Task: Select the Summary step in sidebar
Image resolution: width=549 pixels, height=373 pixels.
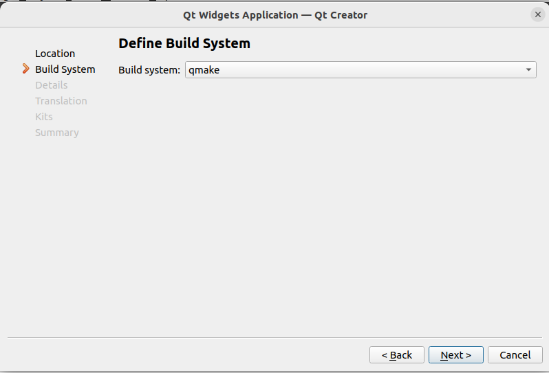Action: click(56, 133)
